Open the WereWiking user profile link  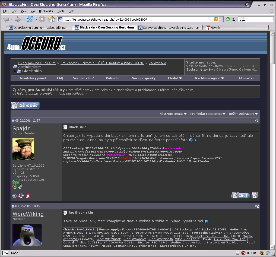point(28,214)
